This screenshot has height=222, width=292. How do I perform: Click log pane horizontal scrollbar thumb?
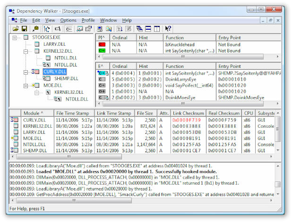click(74, 200)
